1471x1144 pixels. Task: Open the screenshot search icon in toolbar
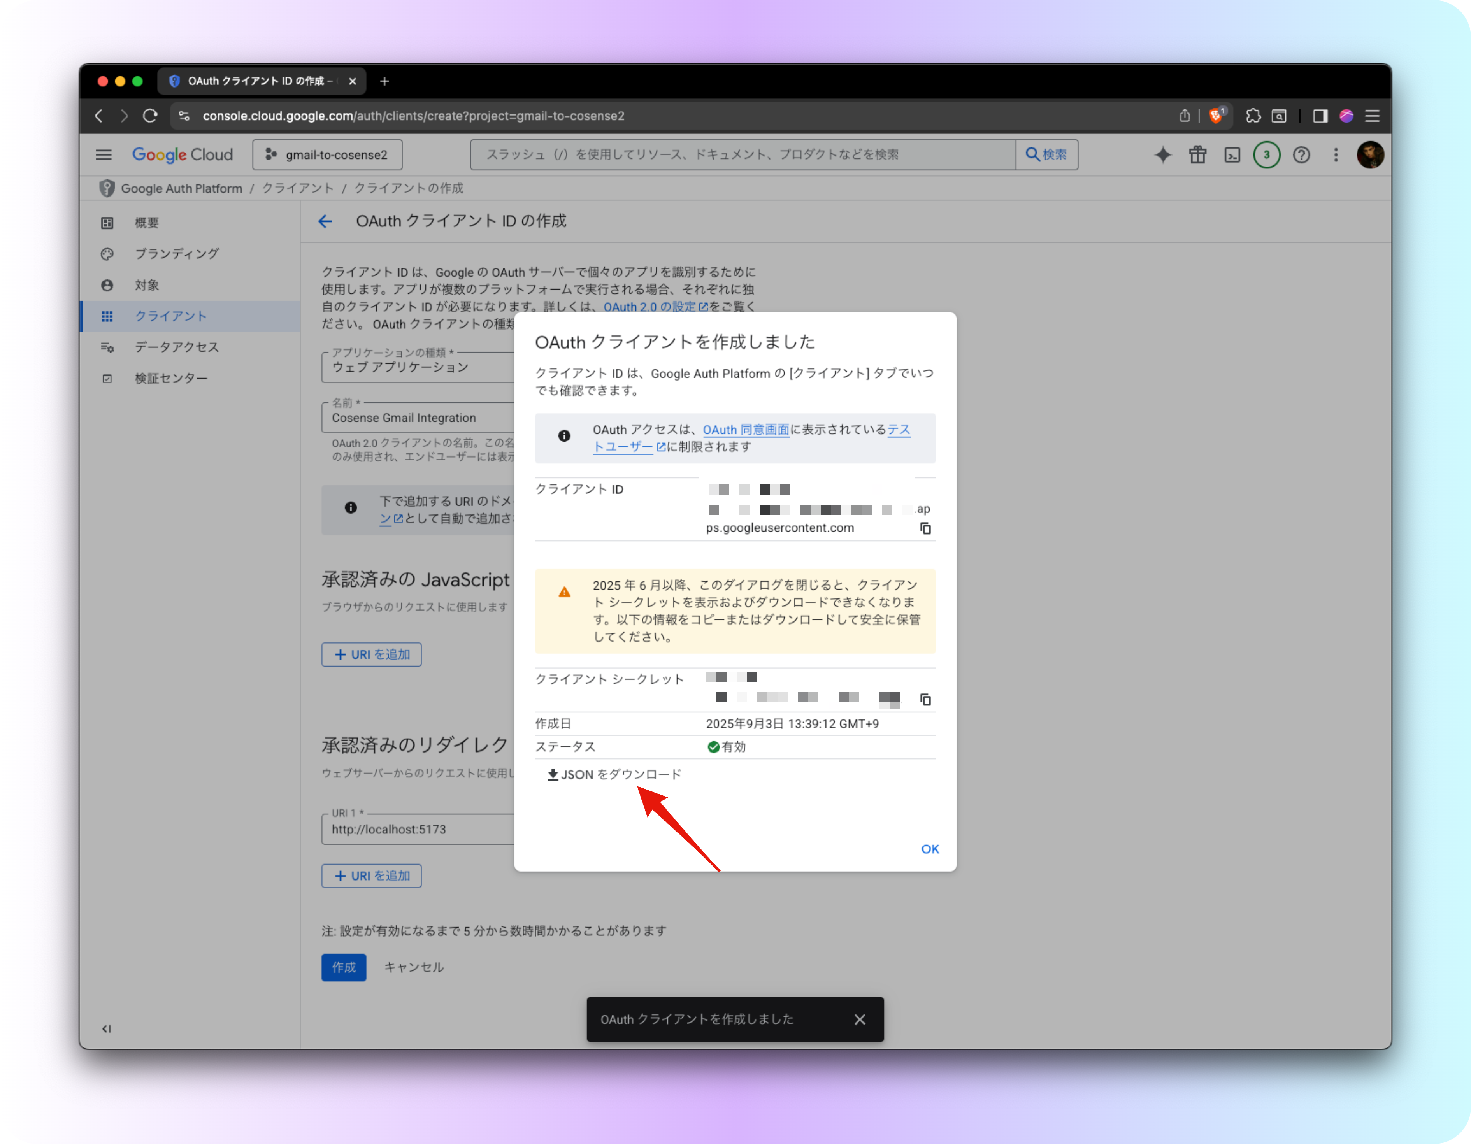click(x=1279, y=116)
